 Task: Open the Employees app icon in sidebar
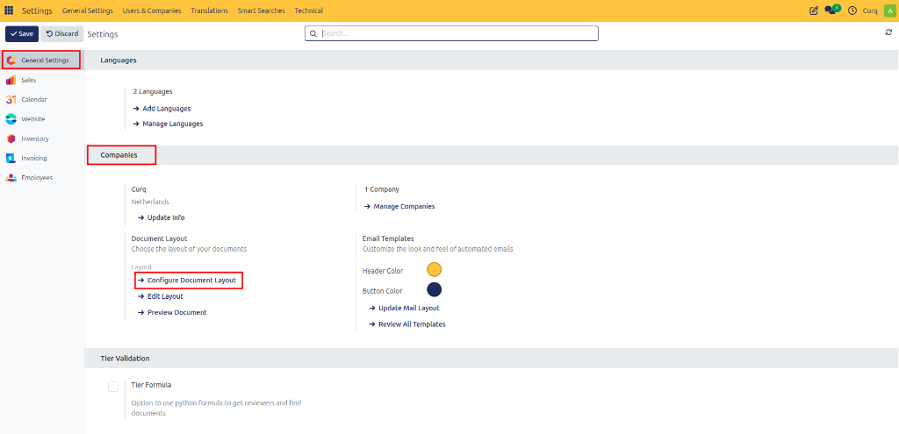coord(11,177)
